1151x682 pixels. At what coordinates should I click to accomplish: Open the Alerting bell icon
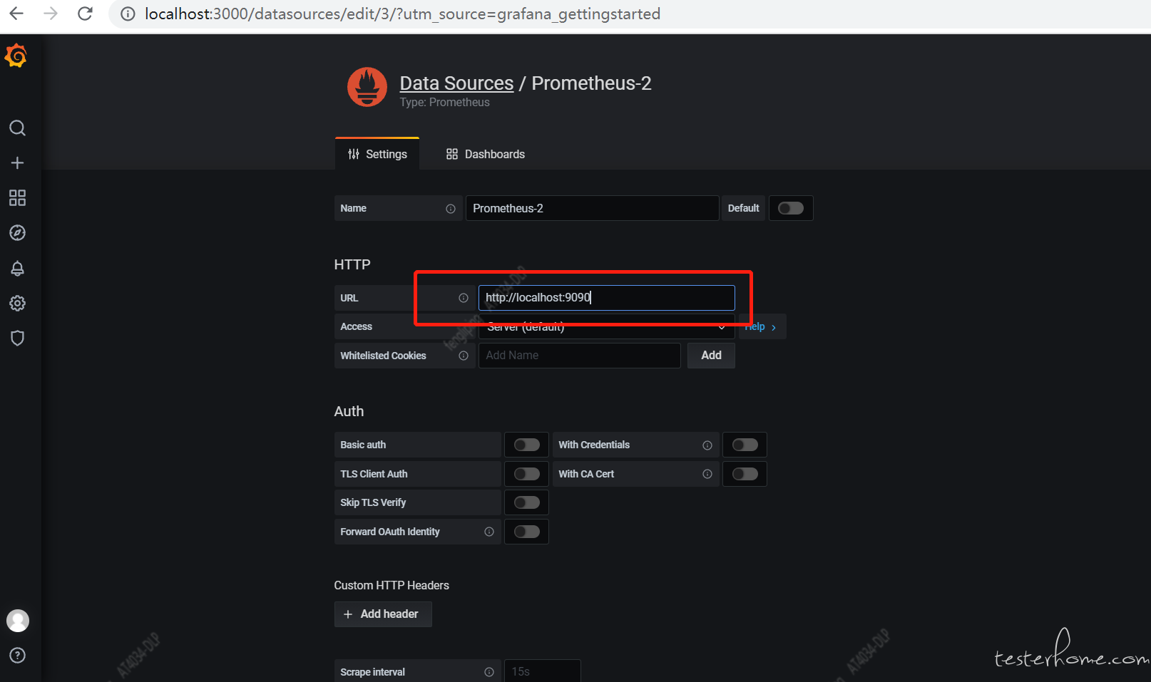(x=17, y=268)
